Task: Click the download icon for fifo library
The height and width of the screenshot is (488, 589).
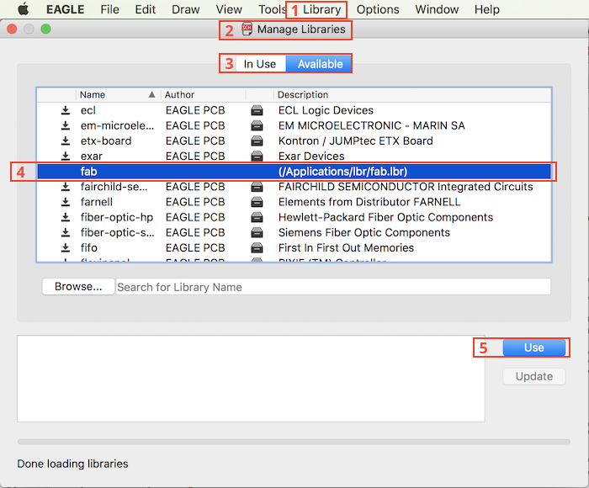Action: (x=66, y=248)
